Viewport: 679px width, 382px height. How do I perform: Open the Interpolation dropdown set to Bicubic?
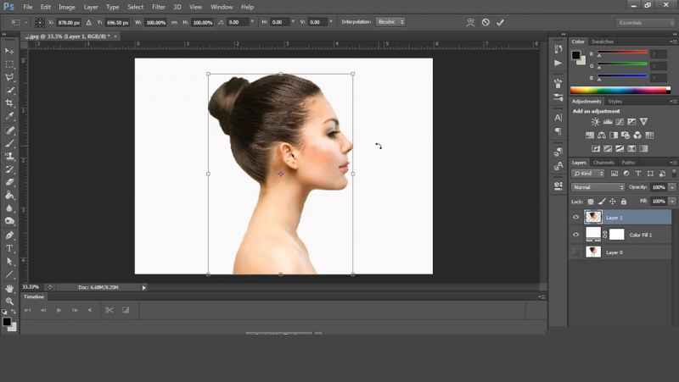coord(390,21)
